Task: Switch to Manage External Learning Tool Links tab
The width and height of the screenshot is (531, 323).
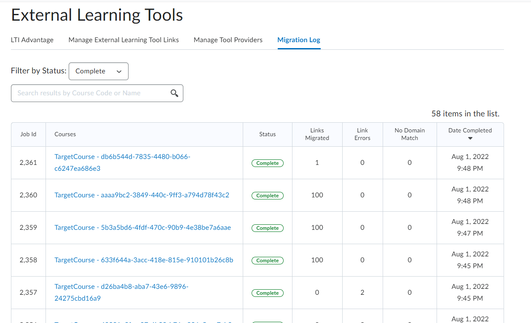Action: coord(123,40)
